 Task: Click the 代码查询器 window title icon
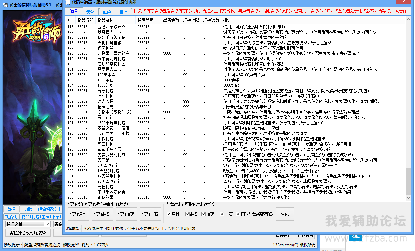tap(68, 2)
